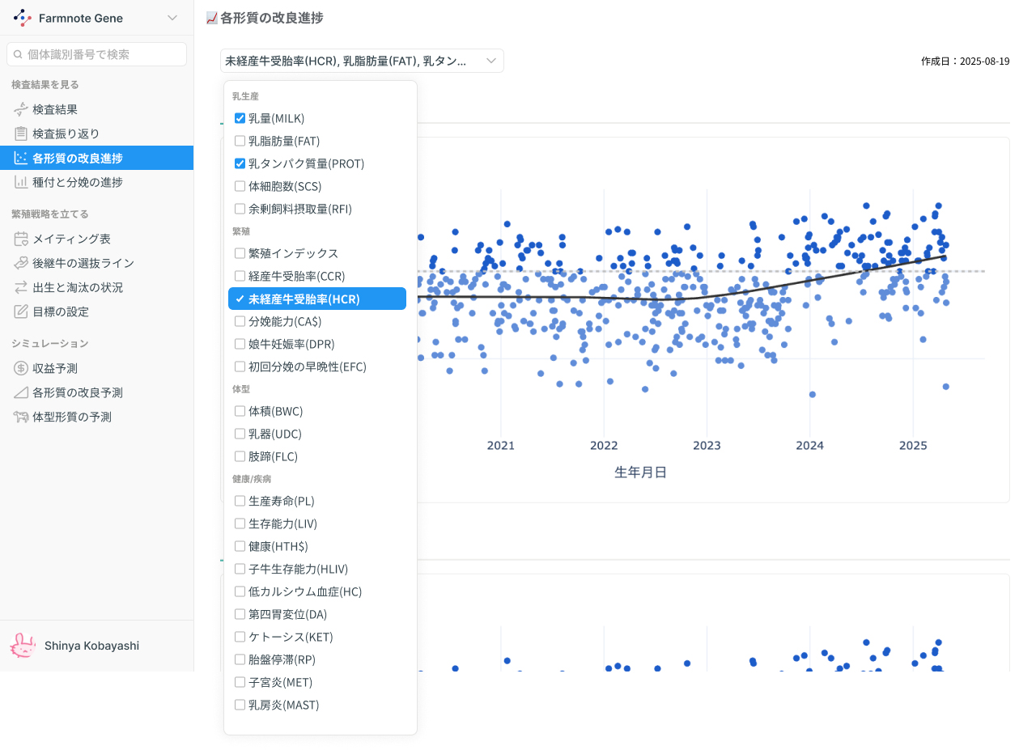This screenshot has width=1036, height=750.
Task: Tick the 体細胞数(SCS) checkbox
Action: pyautogui.click(x=240, y=186)
